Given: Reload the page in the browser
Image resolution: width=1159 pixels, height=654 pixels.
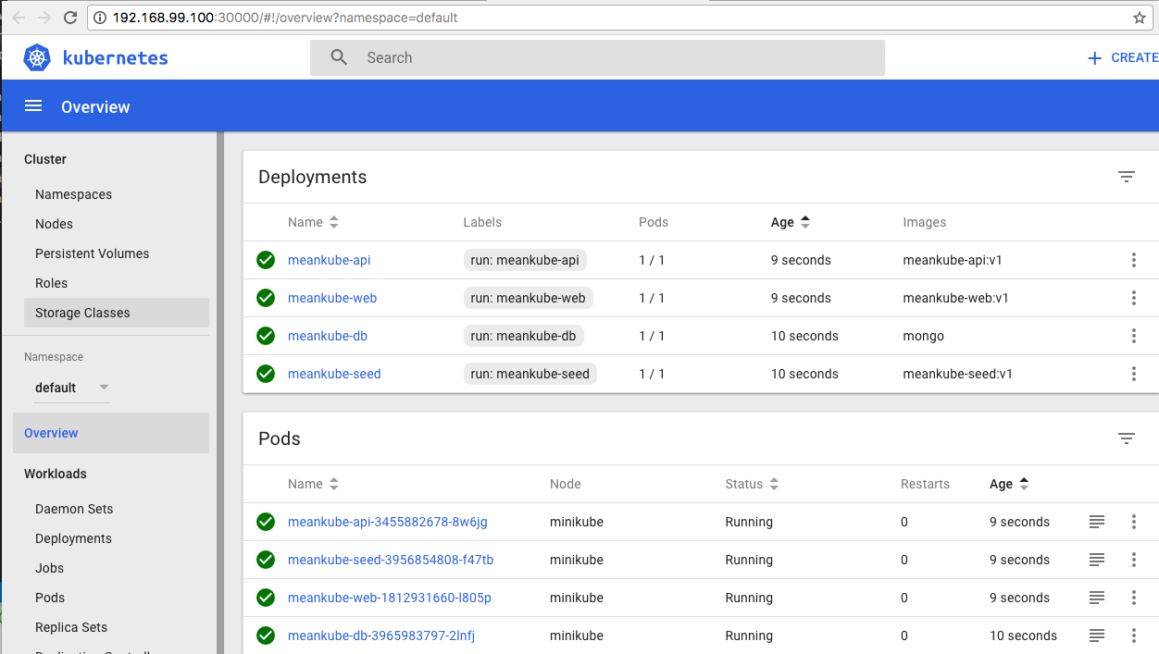Looking at the screenshot, I should (x=70, y=18).
